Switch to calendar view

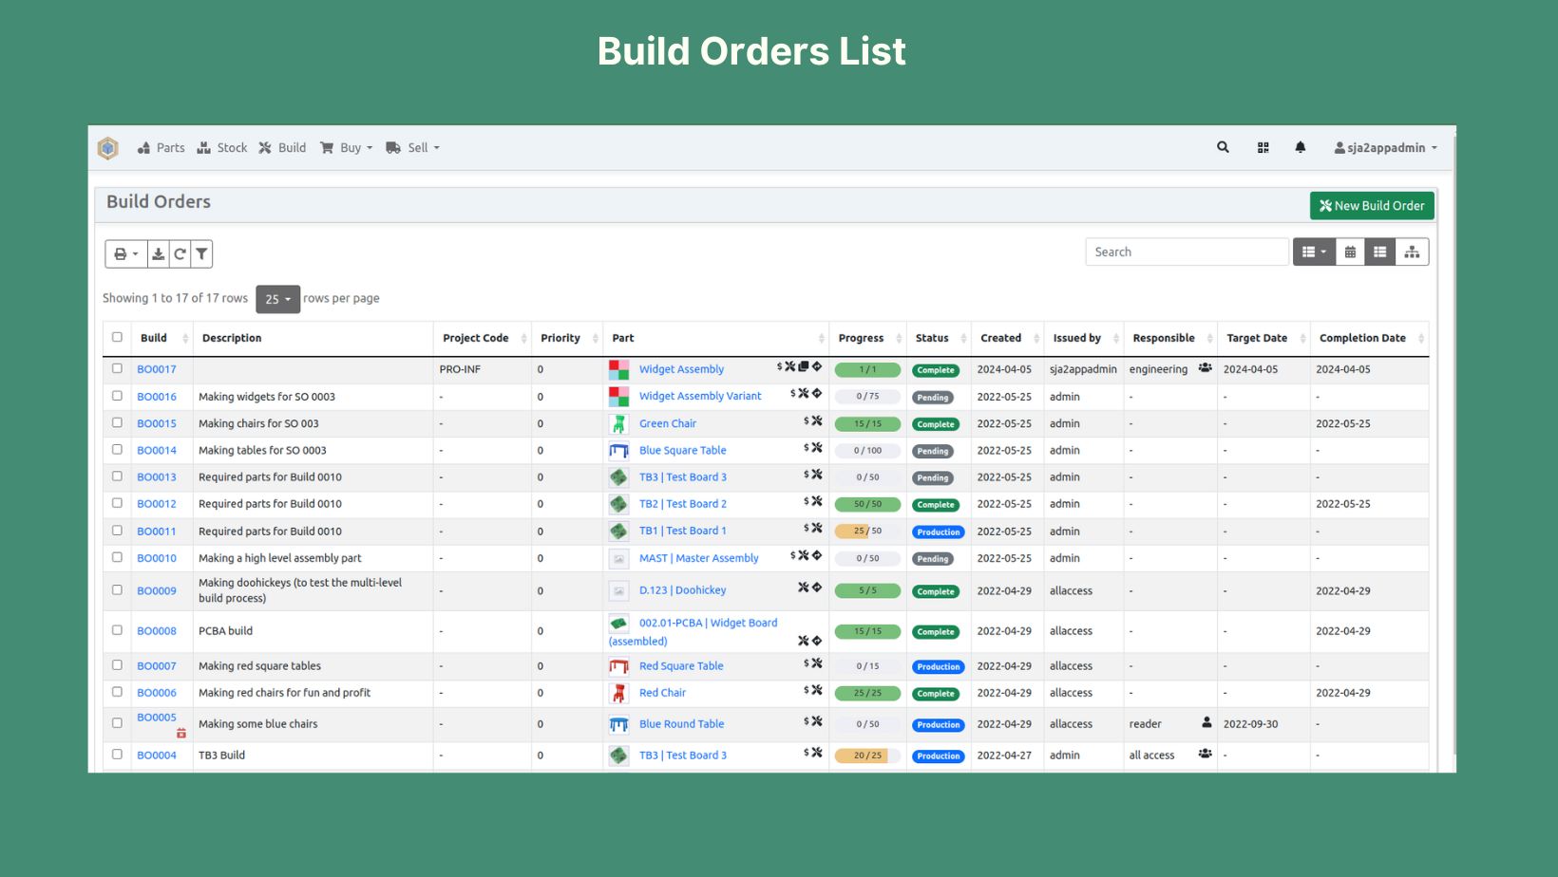1350,252
